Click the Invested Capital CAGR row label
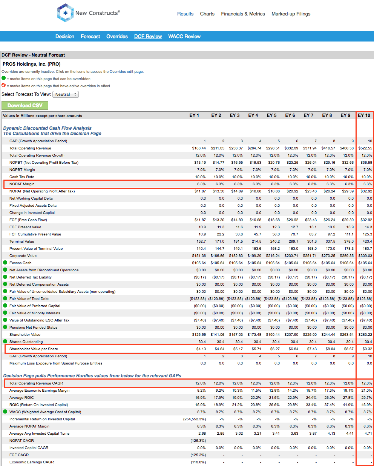The width and height of the screenshot is (374, 466). tap(29, 448)
